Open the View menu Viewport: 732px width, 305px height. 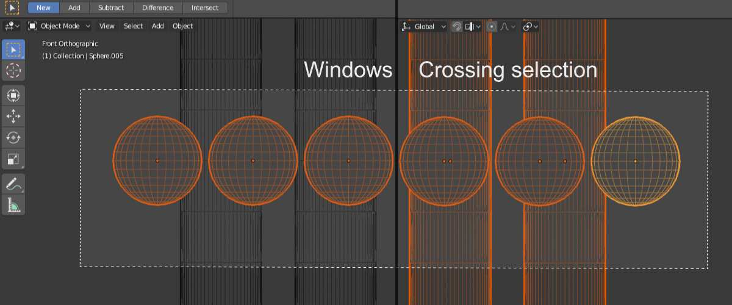point(107,26)
